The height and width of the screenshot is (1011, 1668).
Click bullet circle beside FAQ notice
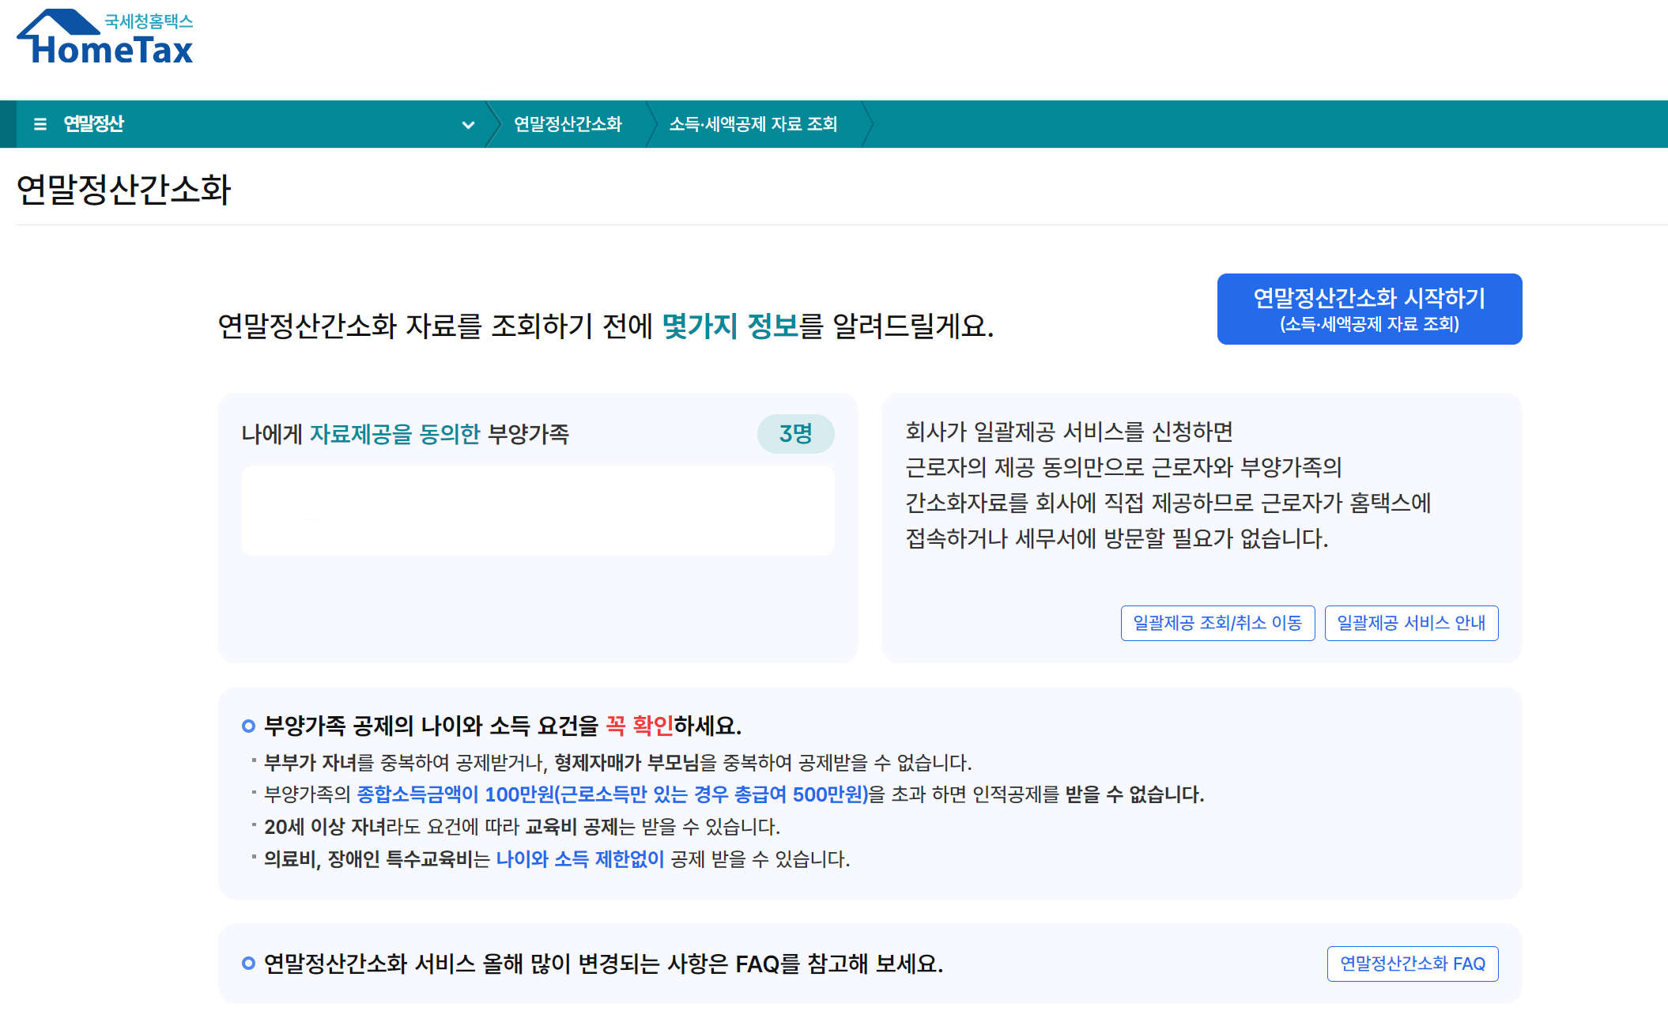click(248, 963)
